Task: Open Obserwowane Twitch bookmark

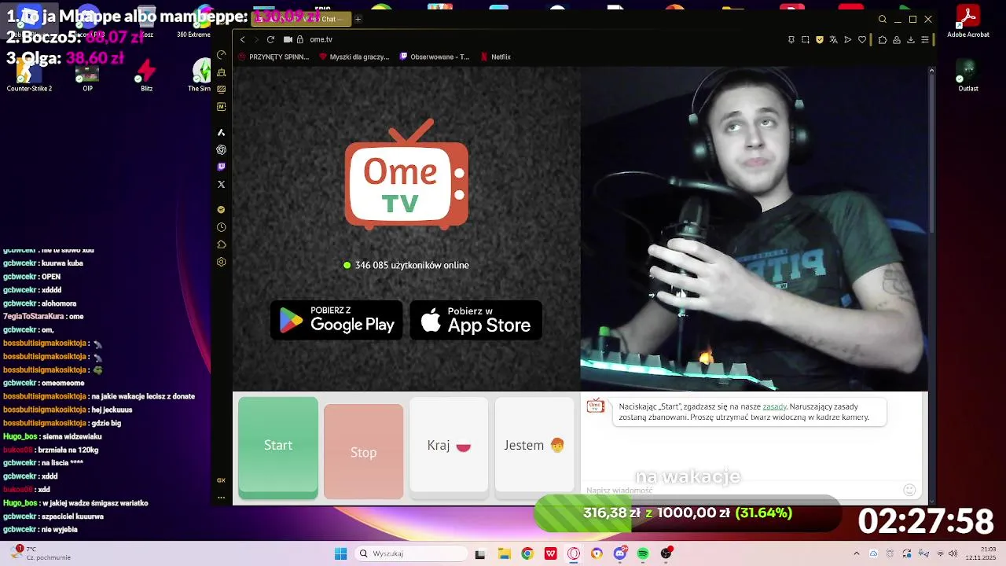Action: coord(435,57)
